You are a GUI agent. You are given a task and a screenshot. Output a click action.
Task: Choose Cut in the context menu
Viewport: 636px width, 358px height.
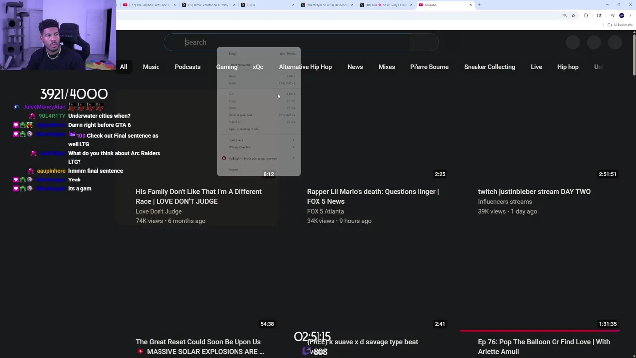258,94
